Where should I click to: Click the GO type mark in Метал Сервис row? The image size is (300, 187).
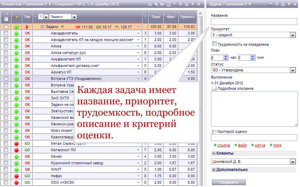(28, 143)
